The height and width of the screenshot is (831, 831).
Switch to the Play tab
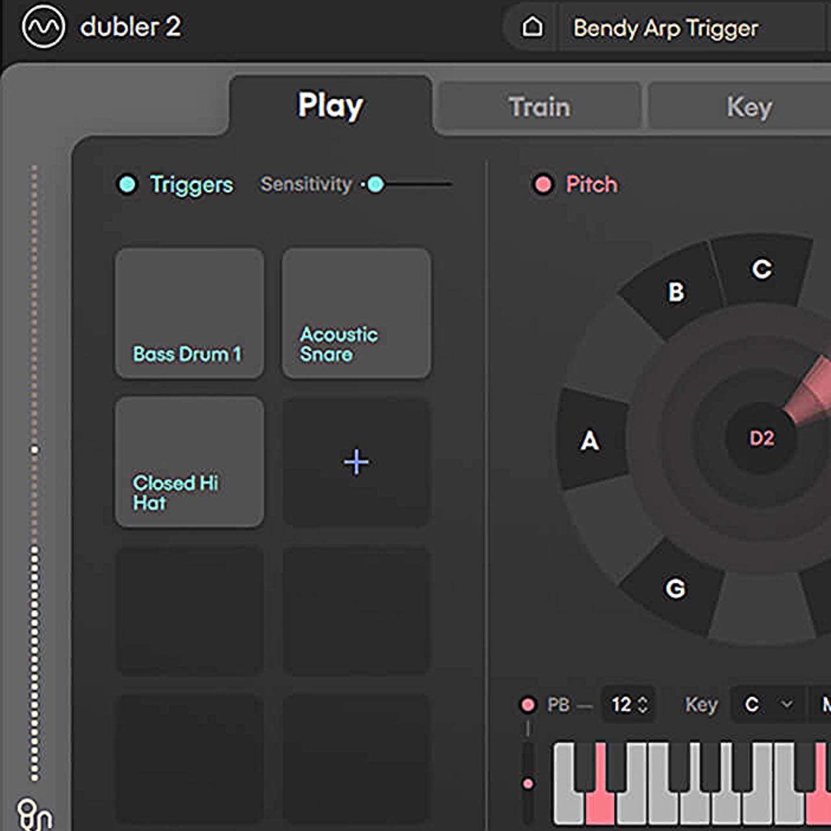330,106
